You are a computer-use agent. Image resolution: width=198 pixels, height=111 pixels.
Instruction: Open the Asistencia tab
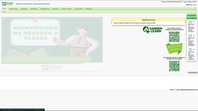(34, 9)
